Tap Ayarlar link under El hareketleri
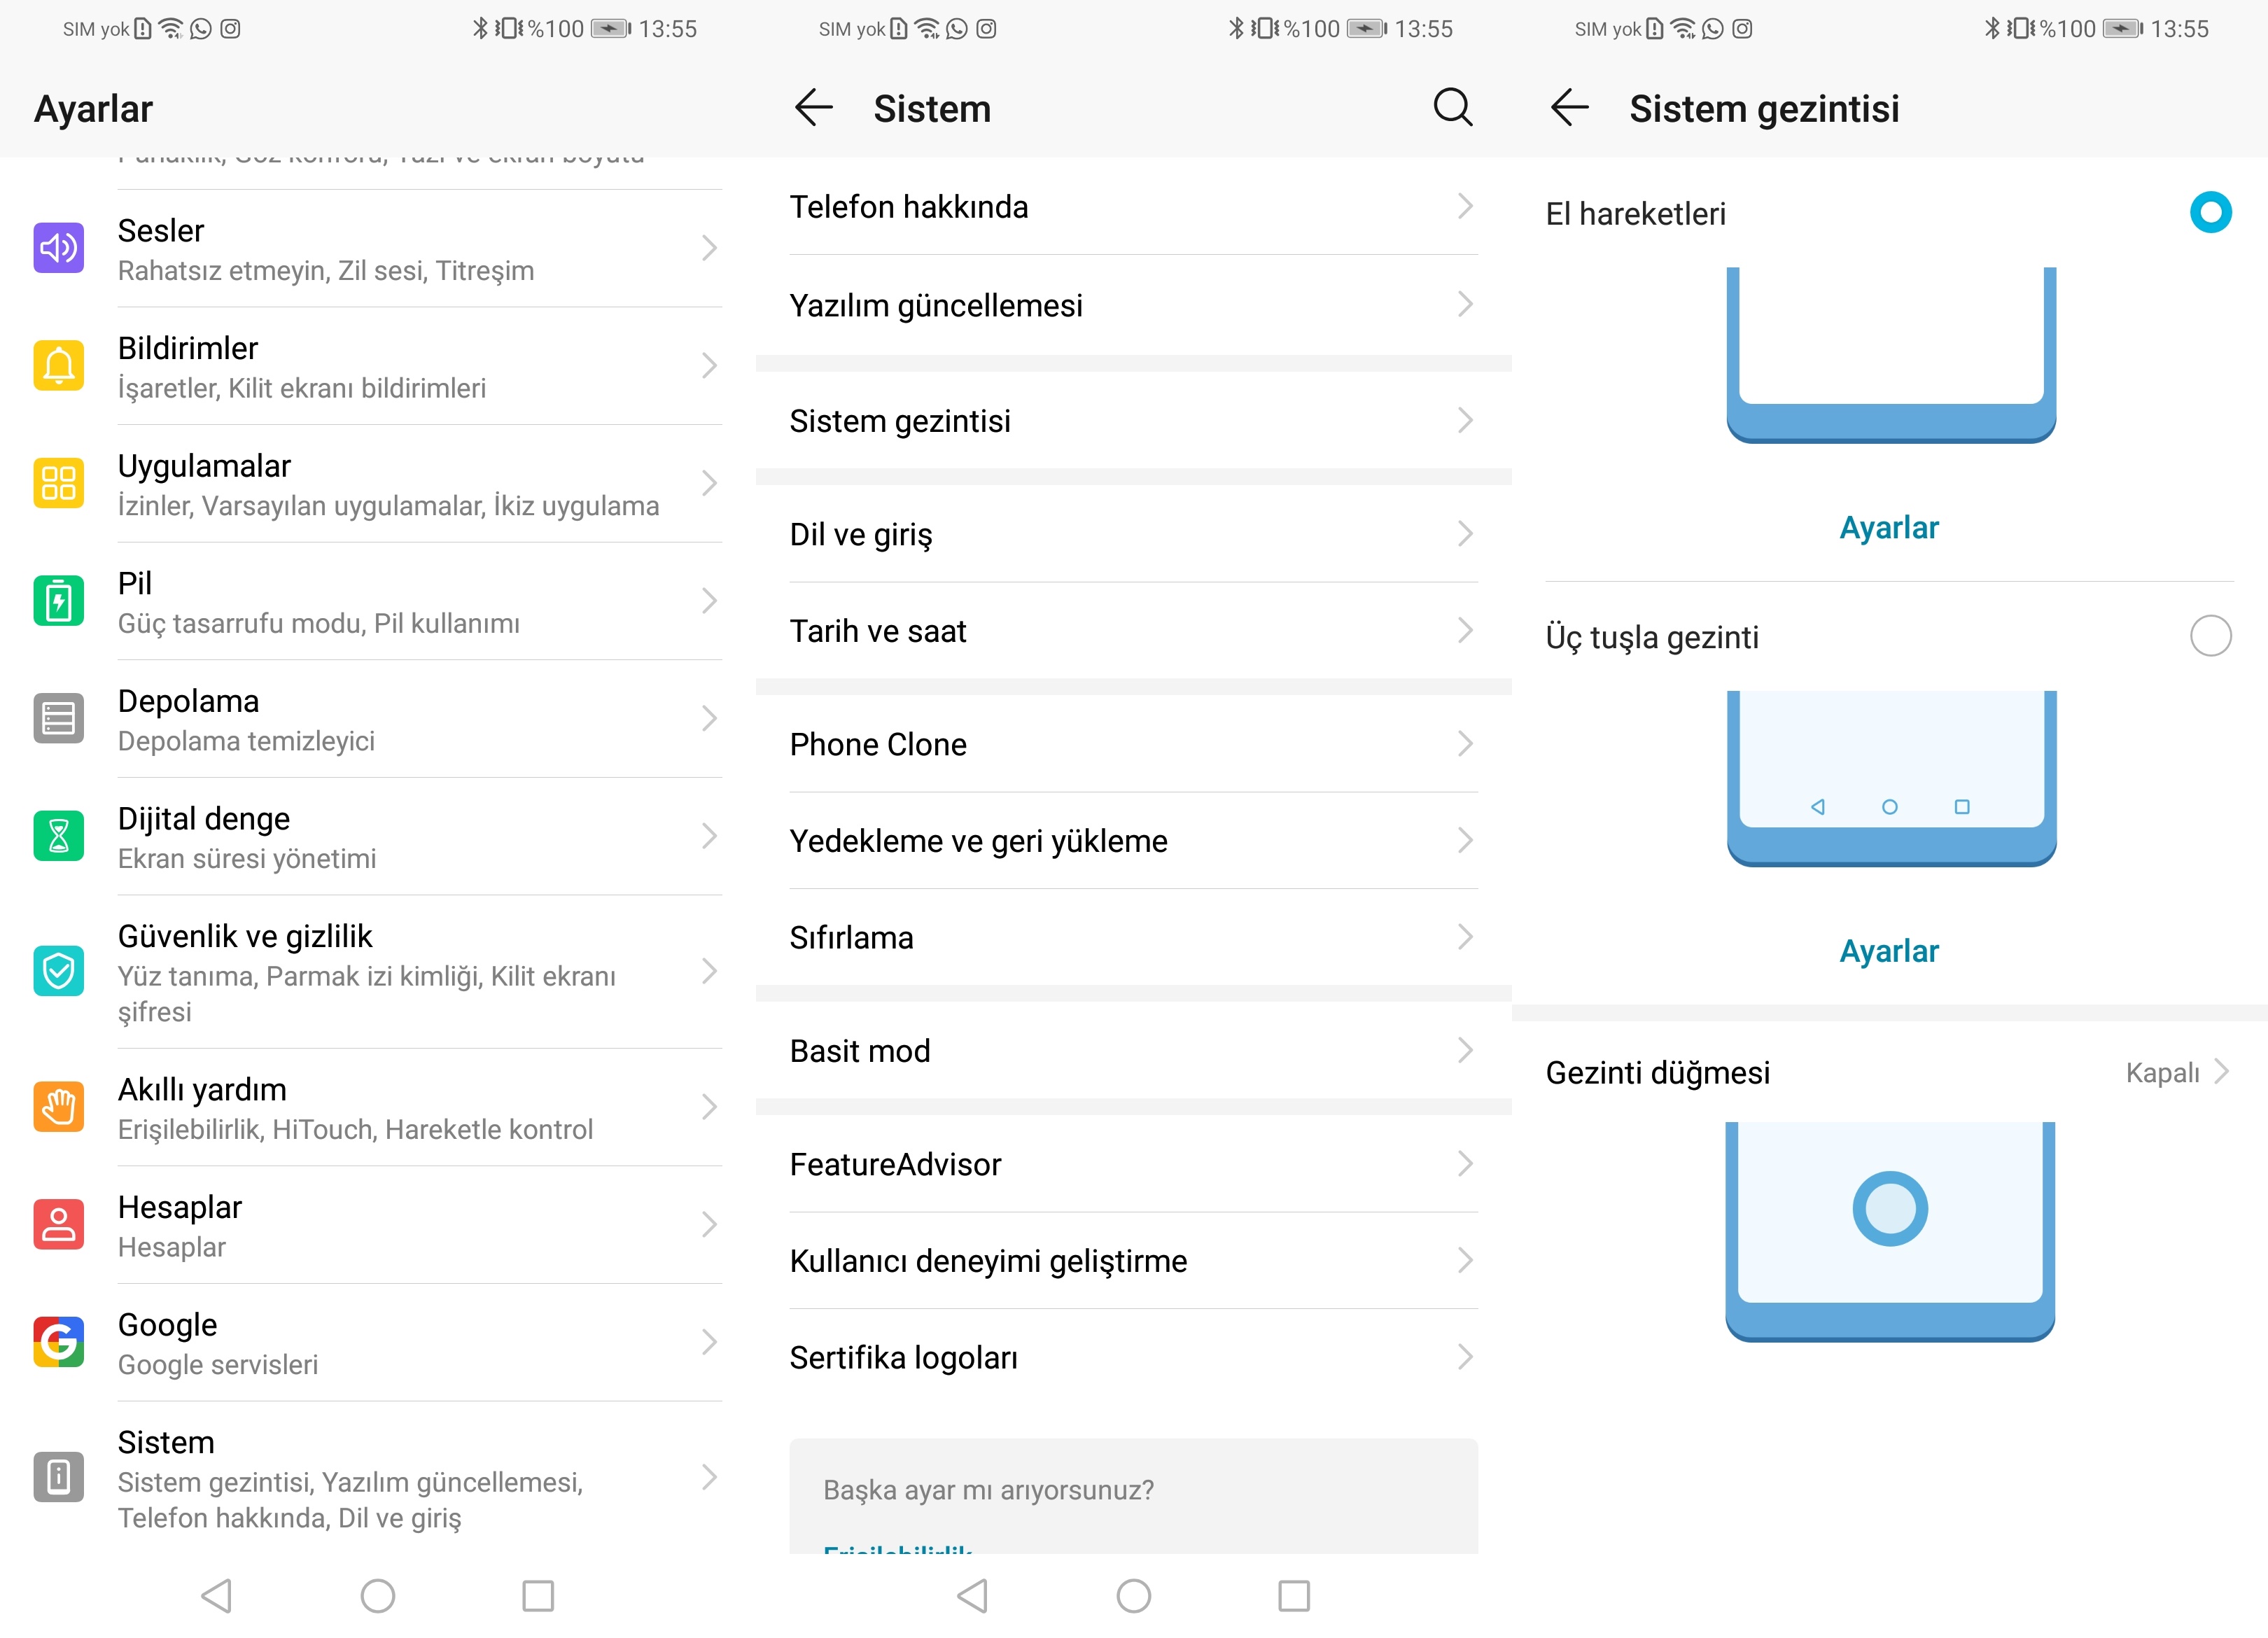This screenshot has width=2268, height=1638. coord(1888,527)
